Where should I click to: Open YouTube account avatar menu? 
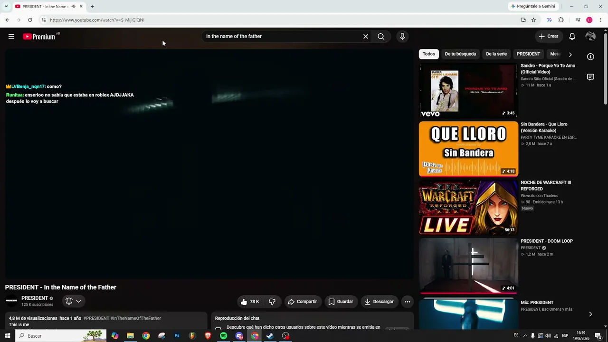tap(590, 37)
